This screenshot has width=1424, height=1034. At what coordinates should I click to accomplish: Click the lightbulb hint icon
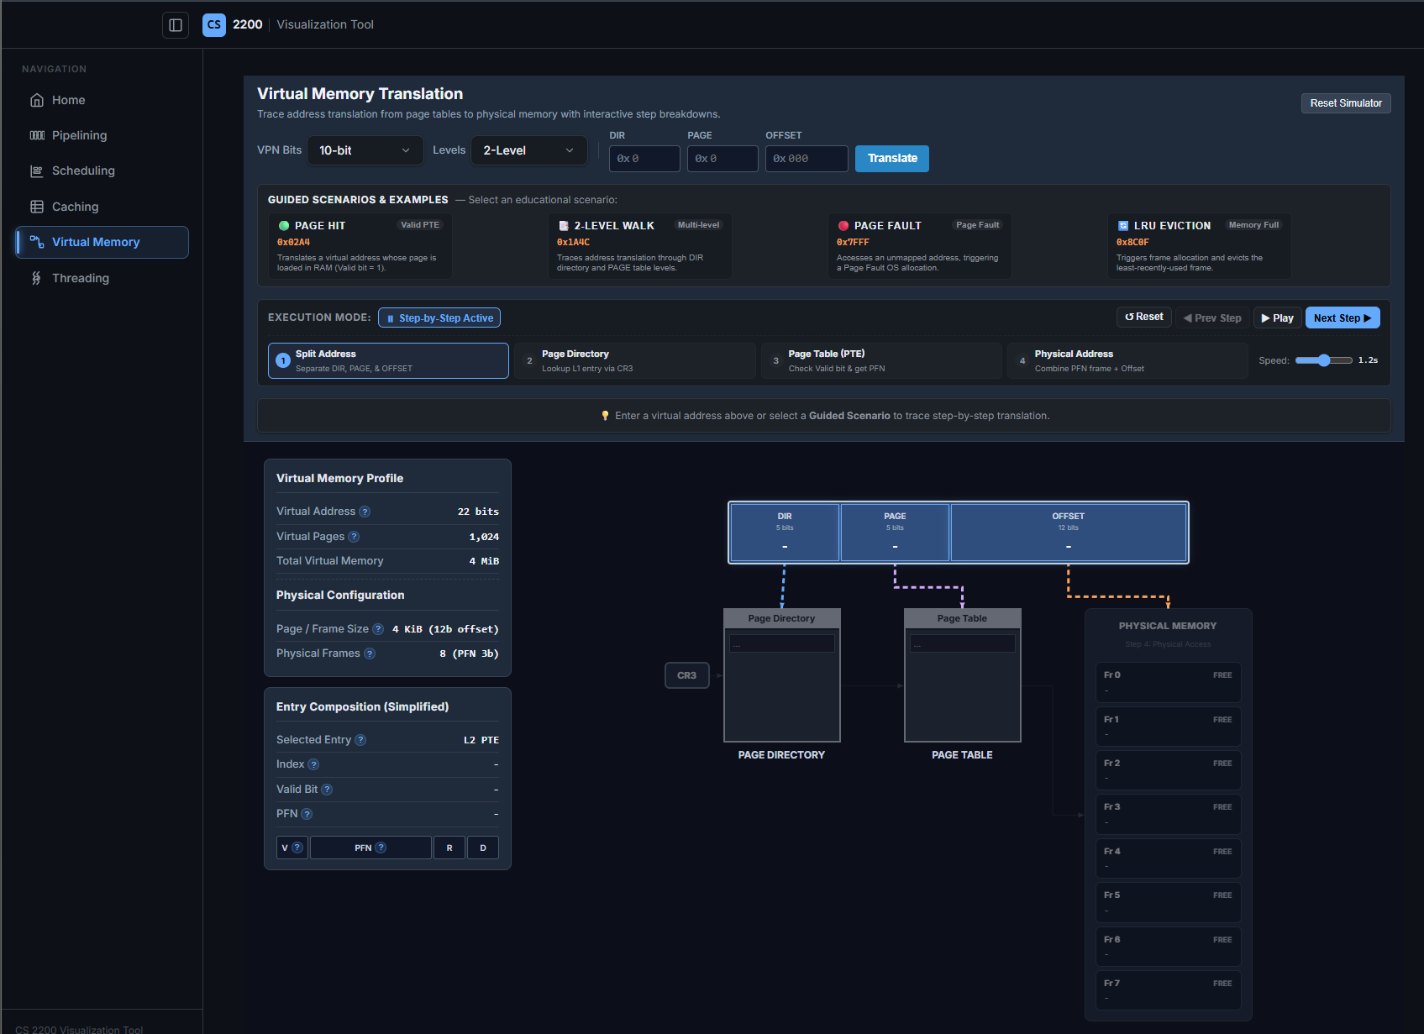pyautogui.click(x=605, y=416)
